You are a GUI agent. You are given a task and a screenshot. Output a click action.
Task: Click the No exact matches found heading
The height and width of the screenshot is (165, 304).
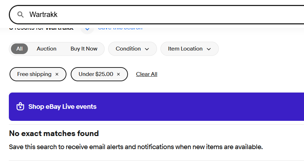[54, 134]
